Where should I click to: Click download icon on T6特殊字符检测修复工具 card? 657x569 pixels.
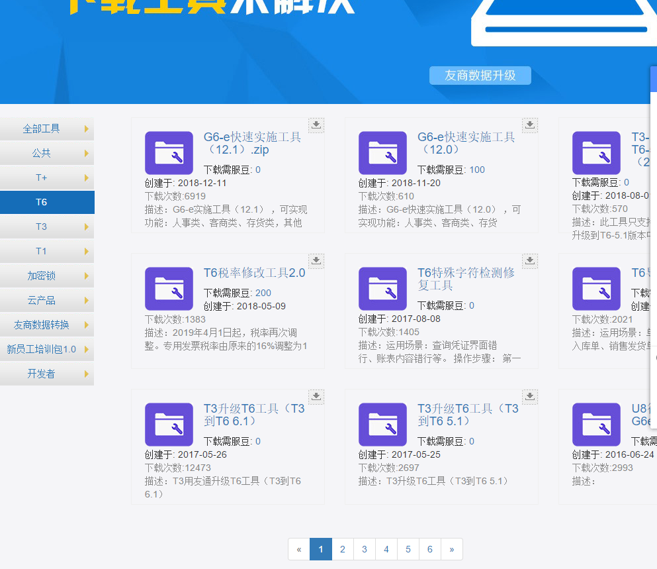530,261
